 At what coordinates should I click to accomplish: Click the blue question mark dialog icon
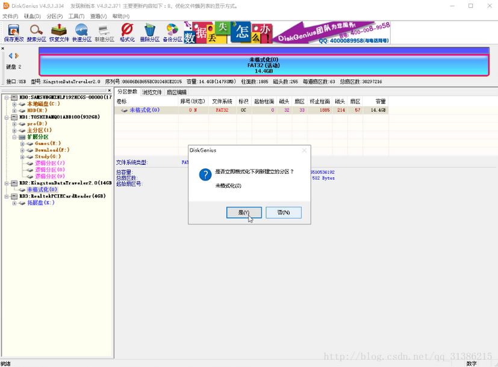(205, 174)
